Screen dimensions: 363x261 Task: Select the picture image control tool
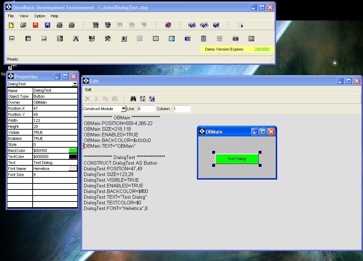(252, 39)
